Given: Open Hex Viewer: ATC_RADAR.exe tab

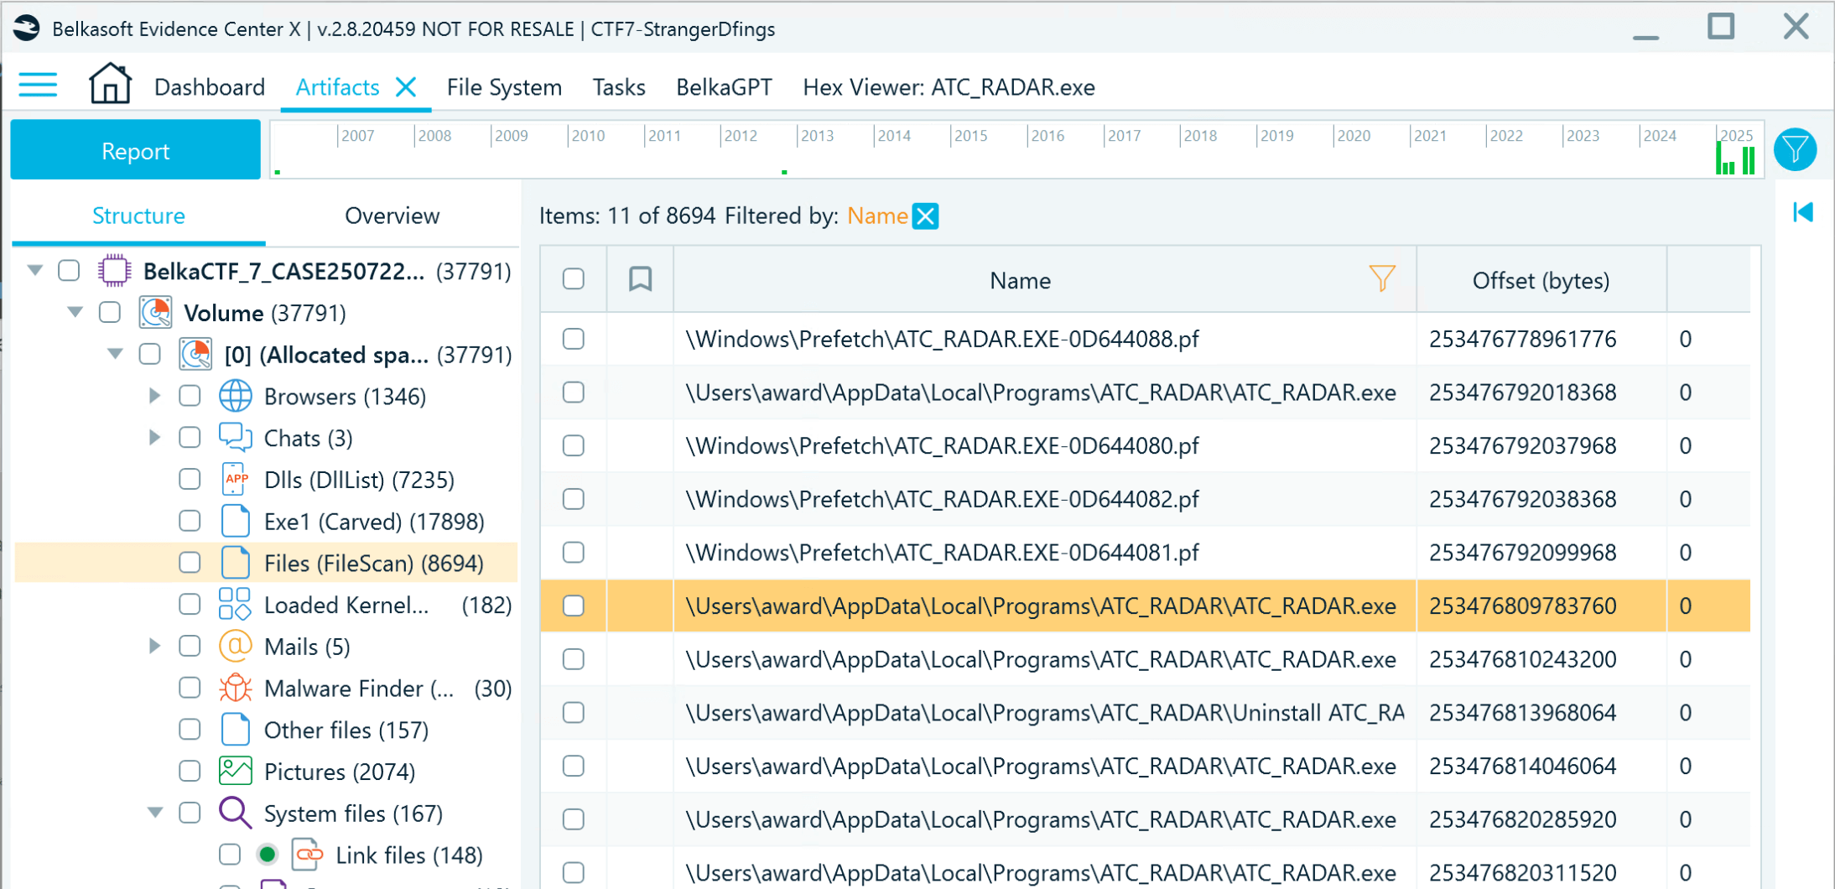Looking at the screenshot, I should point(949,87).
